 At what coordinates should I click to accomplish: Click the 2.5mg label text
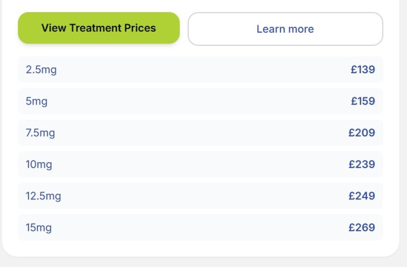41,70
